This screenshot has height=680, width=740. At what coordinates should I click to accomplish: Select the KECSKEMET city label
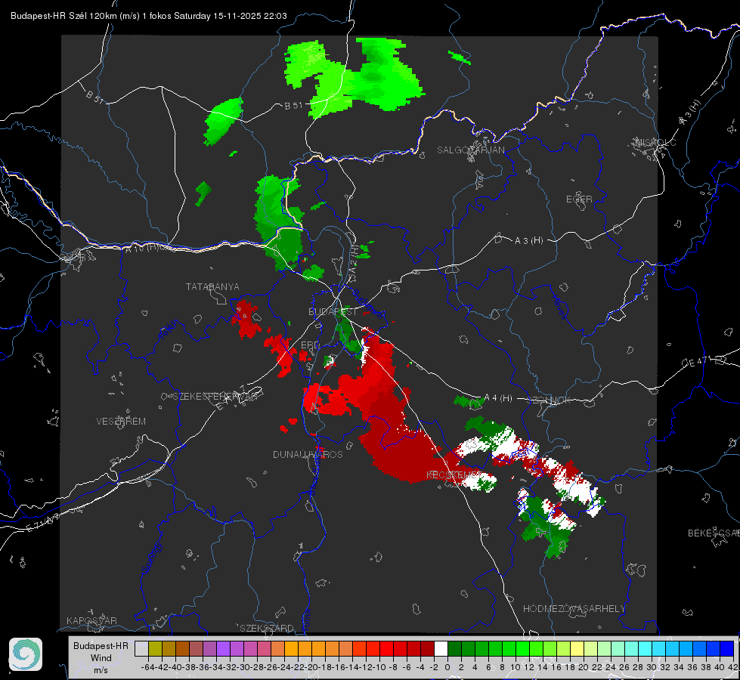coord(454,475)
